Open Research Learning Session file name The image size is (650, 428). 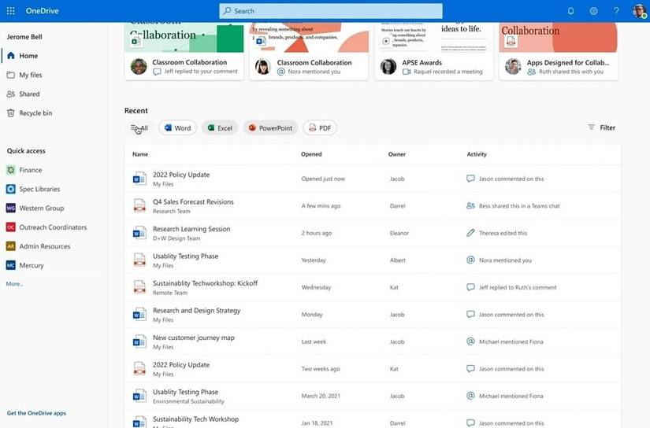tap(191, 229)
